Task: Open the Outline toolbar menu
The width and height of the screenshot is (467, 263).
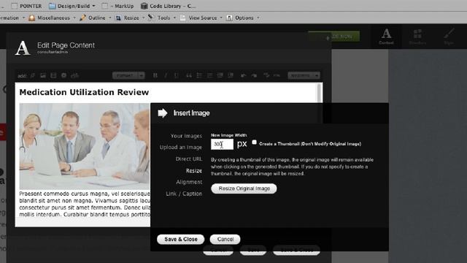Action: point(95,18)
